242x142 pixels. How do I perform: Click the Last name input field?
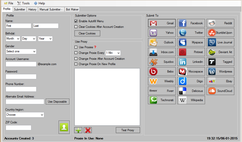click(x=46, y=26)
